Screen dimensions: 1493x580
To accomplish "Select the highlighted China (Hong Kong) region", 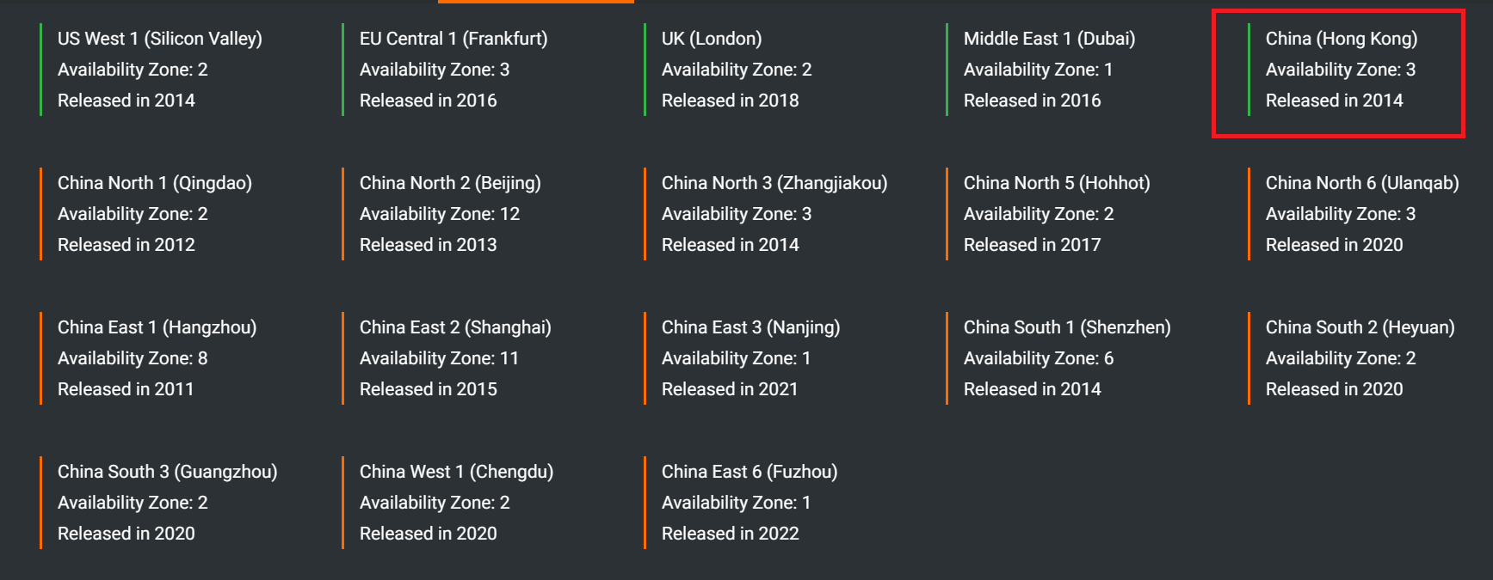I will point(1341,39).
